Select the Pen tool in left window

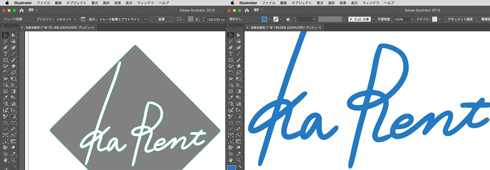[x=6, y=48]
